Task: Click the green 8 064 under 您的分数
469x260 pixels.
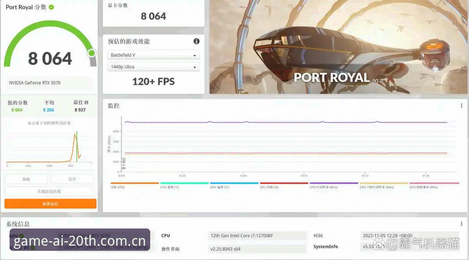Action: (x=17, y=110)
